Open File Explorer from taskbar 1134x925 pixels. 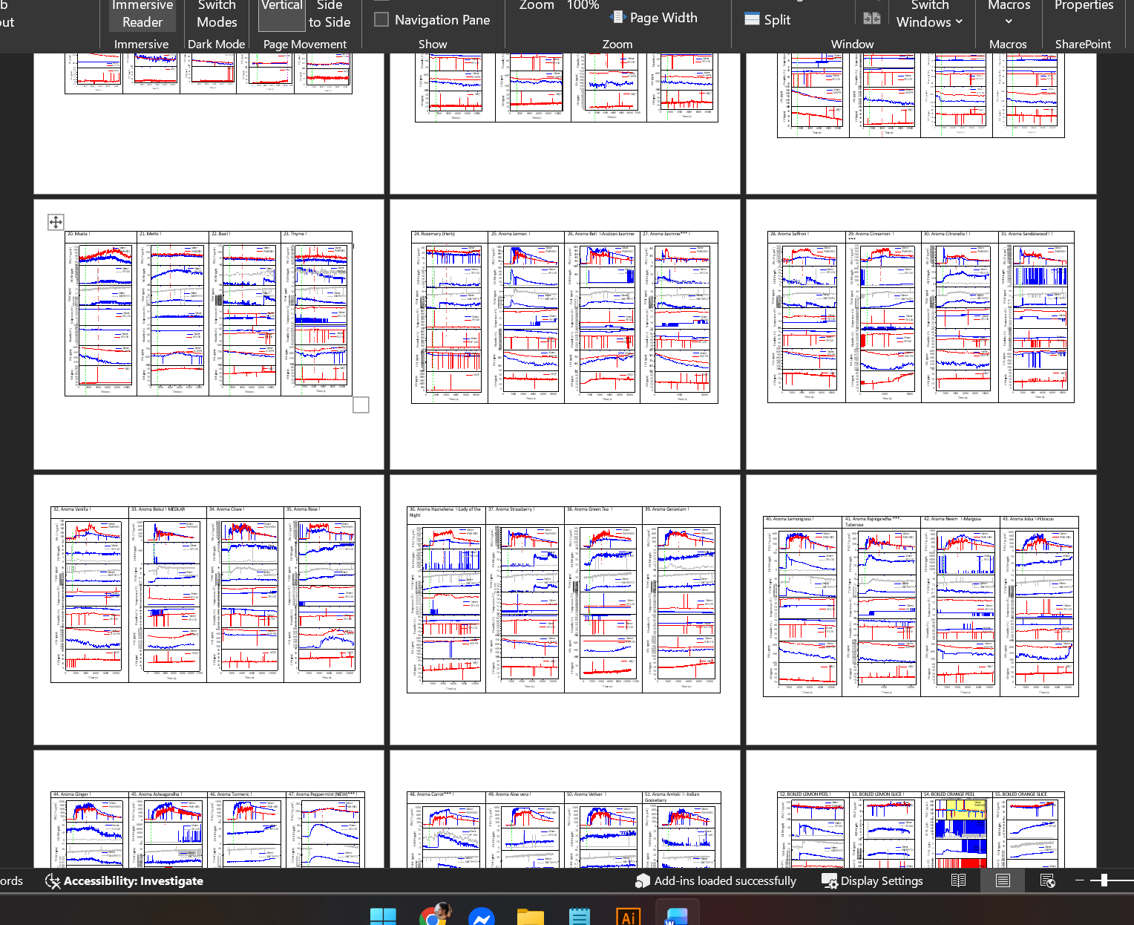530,918
